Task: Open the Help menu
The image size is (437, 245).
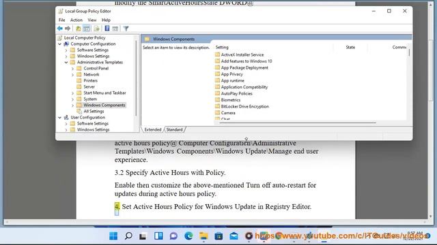Action: tap(106, 20)
